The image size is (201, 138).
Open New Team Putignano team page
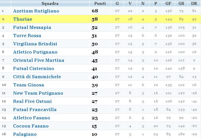point(38,93)
